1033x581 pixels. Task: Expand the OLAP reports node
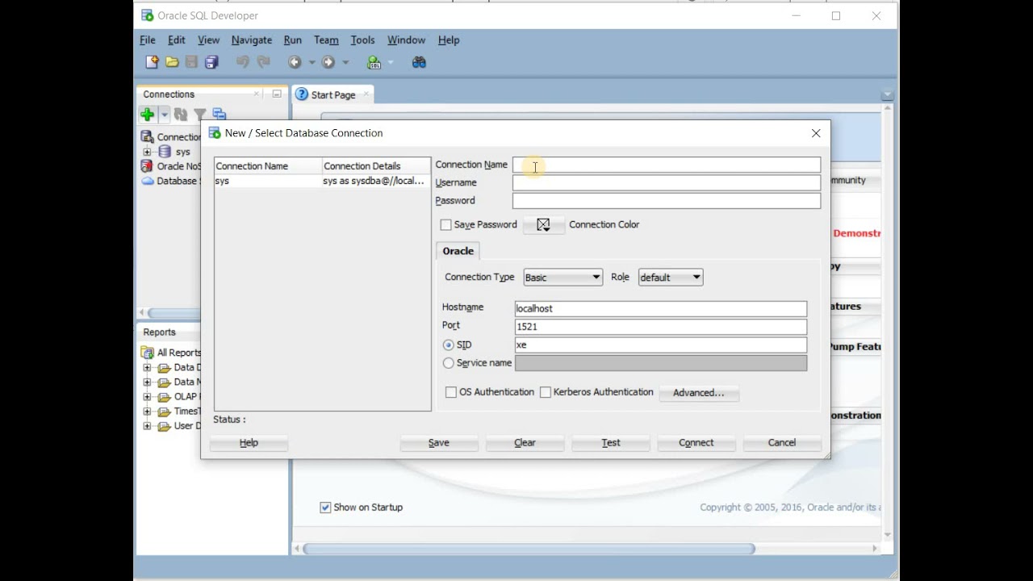pyautogui.click(x=147, y=397)
